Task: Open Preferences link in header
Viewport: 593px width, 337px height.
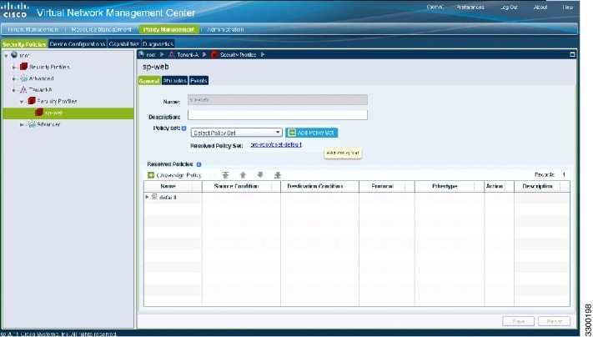Action: 470,8
